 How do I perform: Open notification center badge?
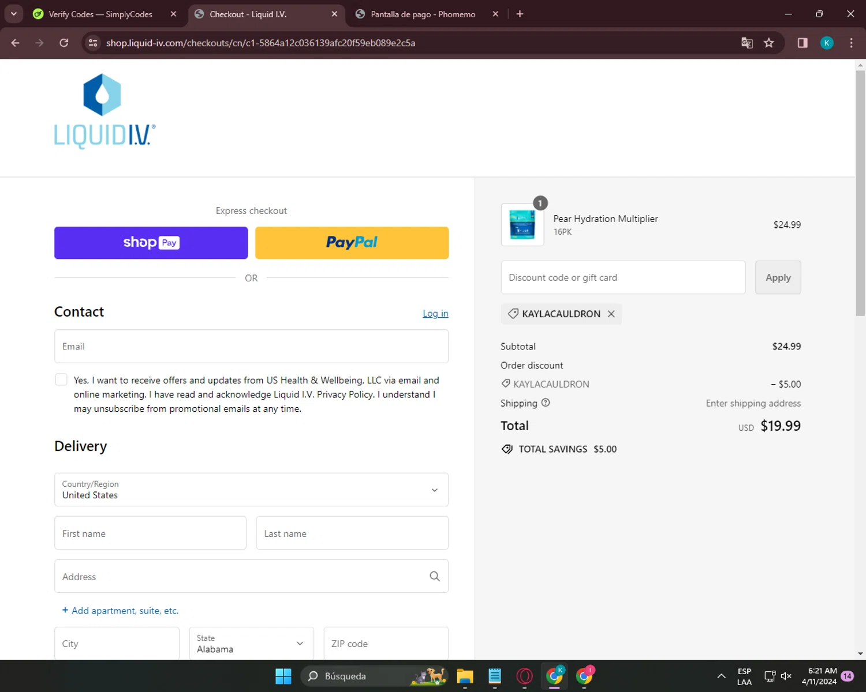click(848, 676)
